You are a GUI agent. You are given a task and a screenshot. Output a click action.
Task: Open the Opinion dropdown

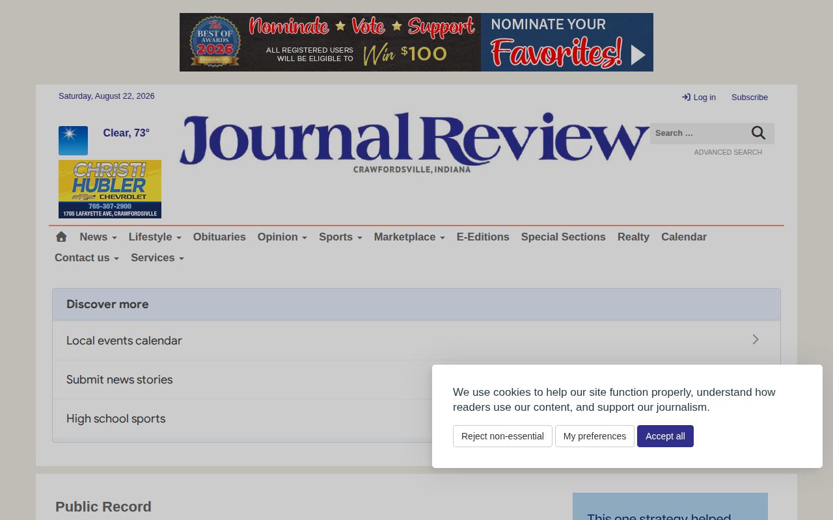[282, 237]
